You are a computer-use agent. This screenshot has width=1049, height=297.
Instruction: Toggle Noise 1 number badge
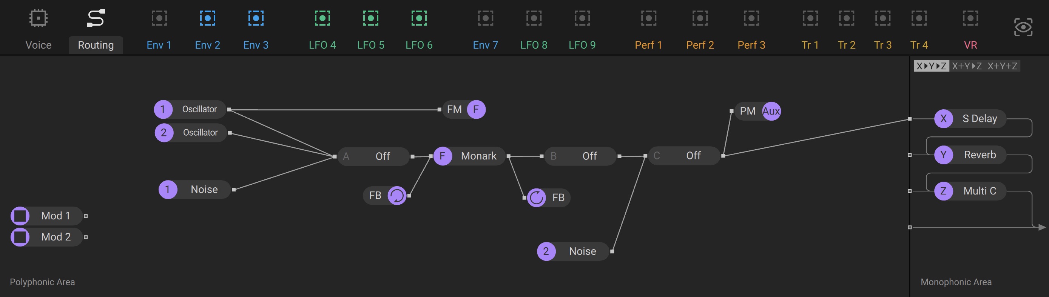click(168, 189)
